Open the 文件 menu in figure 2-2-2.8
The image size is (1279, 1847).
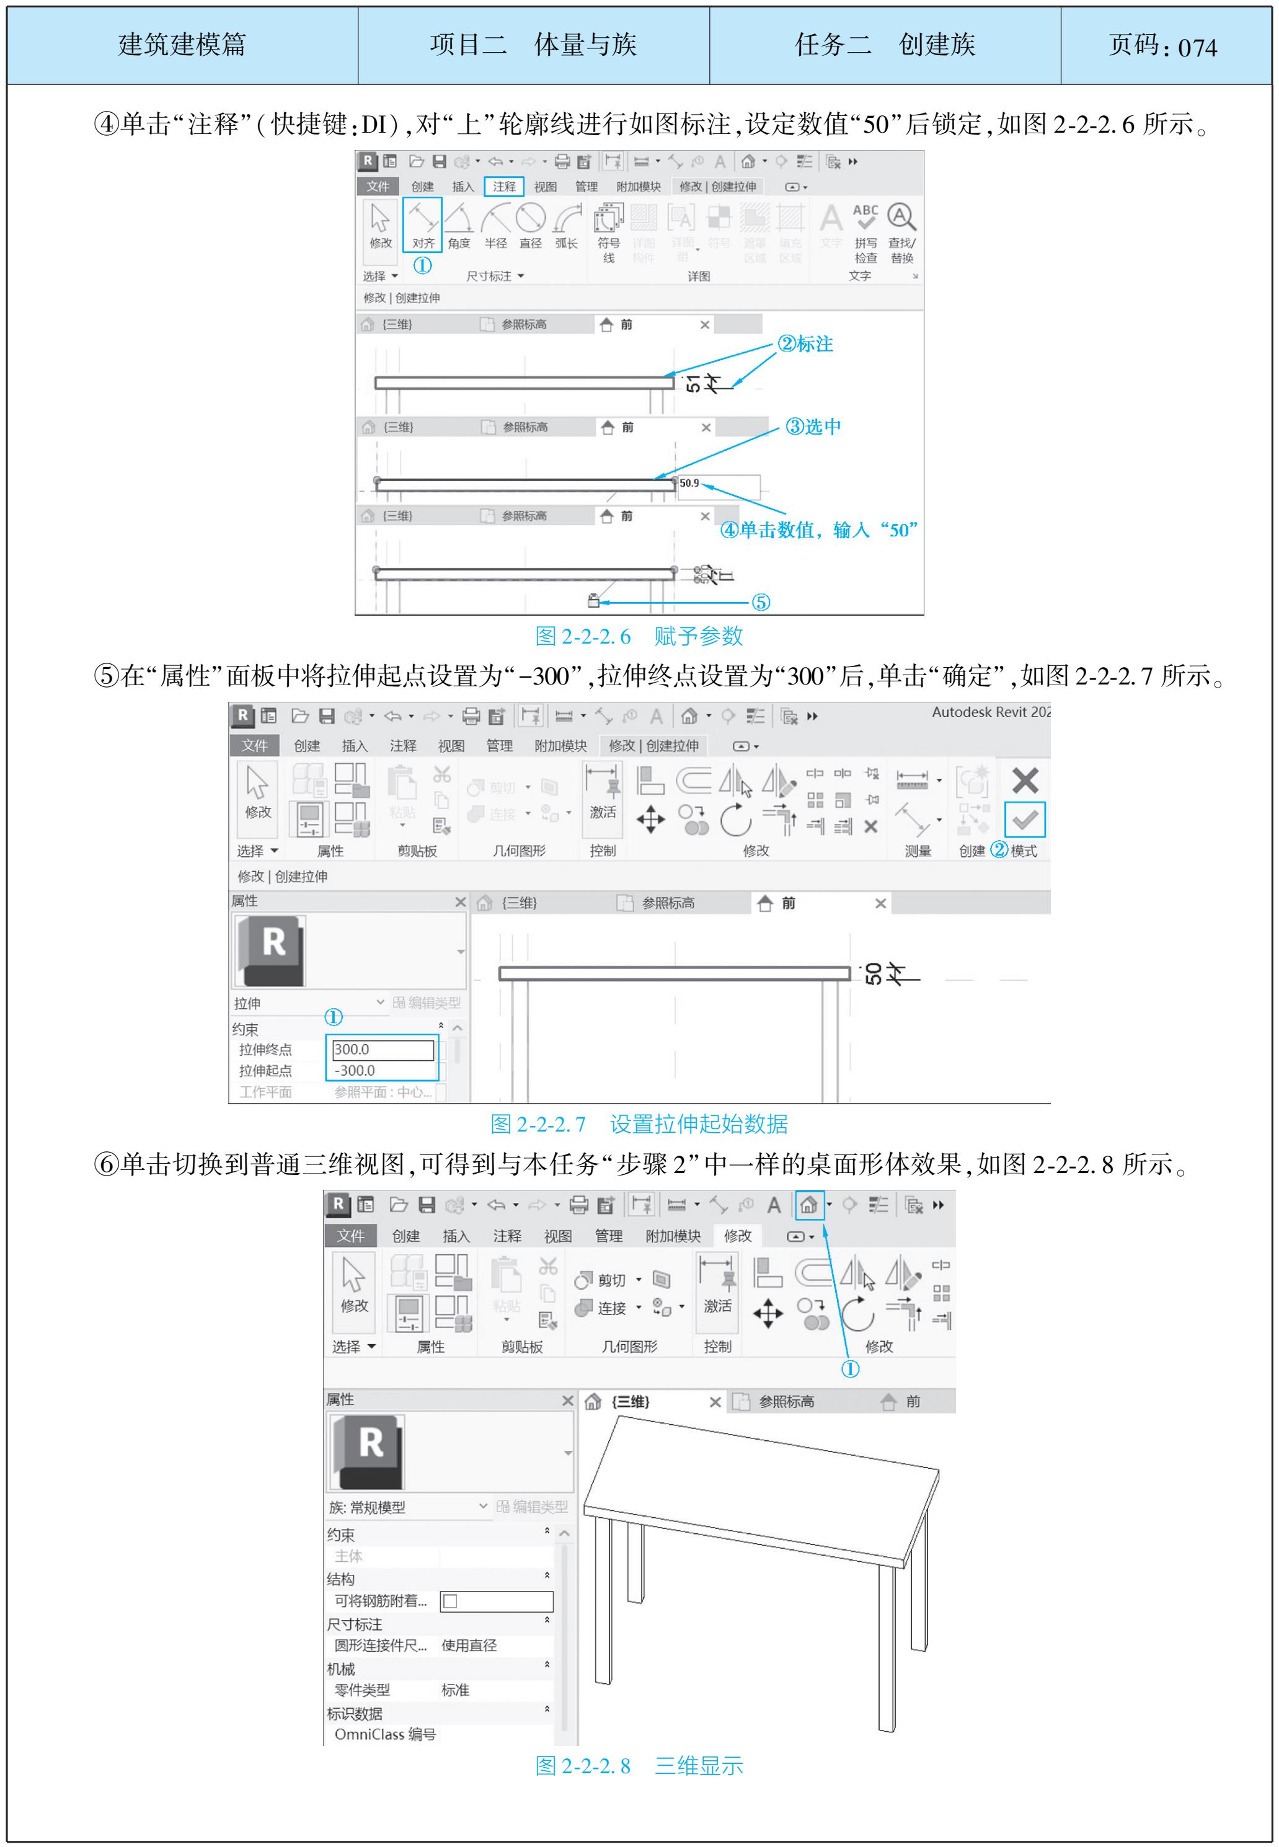tap(350, 1236)
